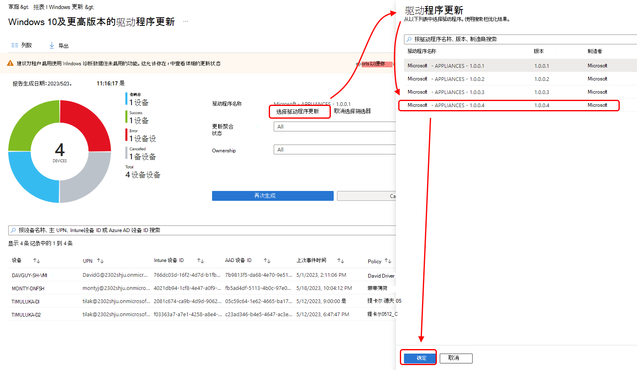Sort by 上次事件时间 arrows
637x370 pixels.
pyautogui.click(x=341, y=261)
